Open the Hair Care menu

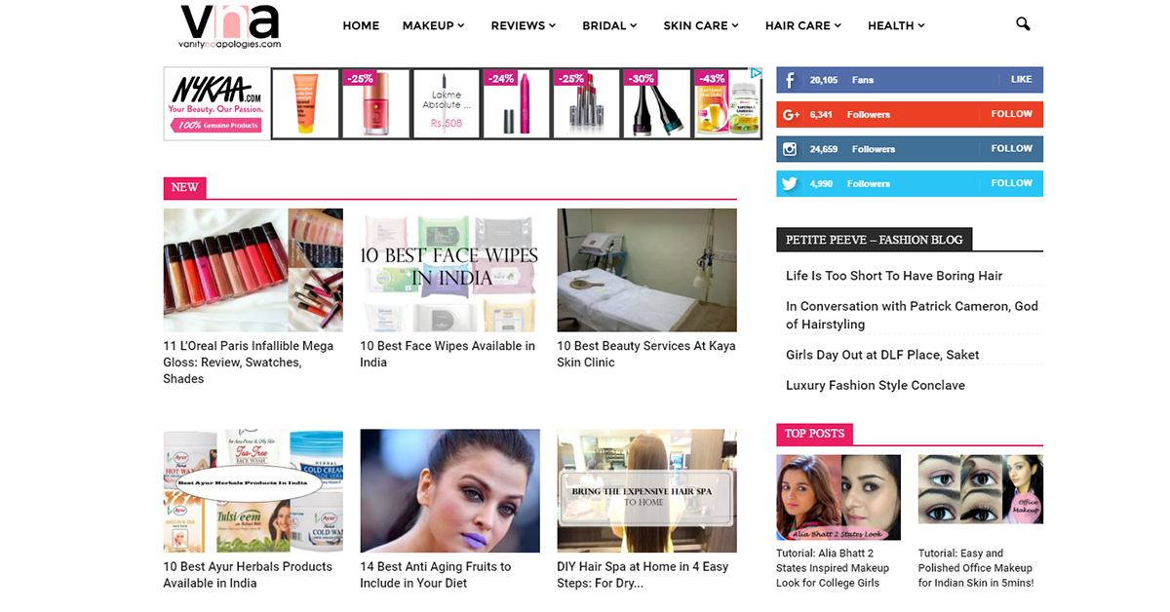point(803,25)
